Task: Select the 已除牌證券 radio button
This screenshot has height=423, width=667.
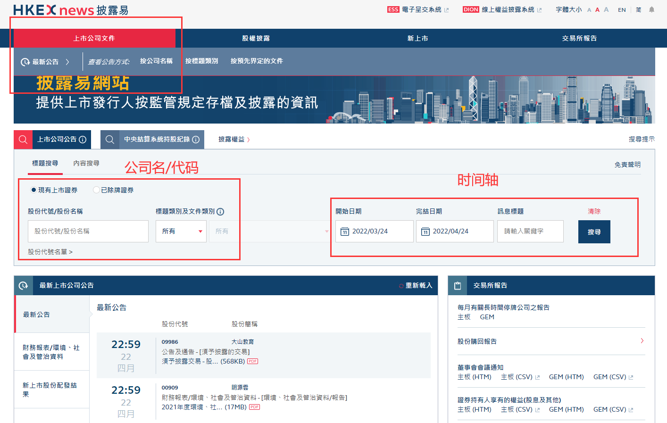Action: (96, 190)
